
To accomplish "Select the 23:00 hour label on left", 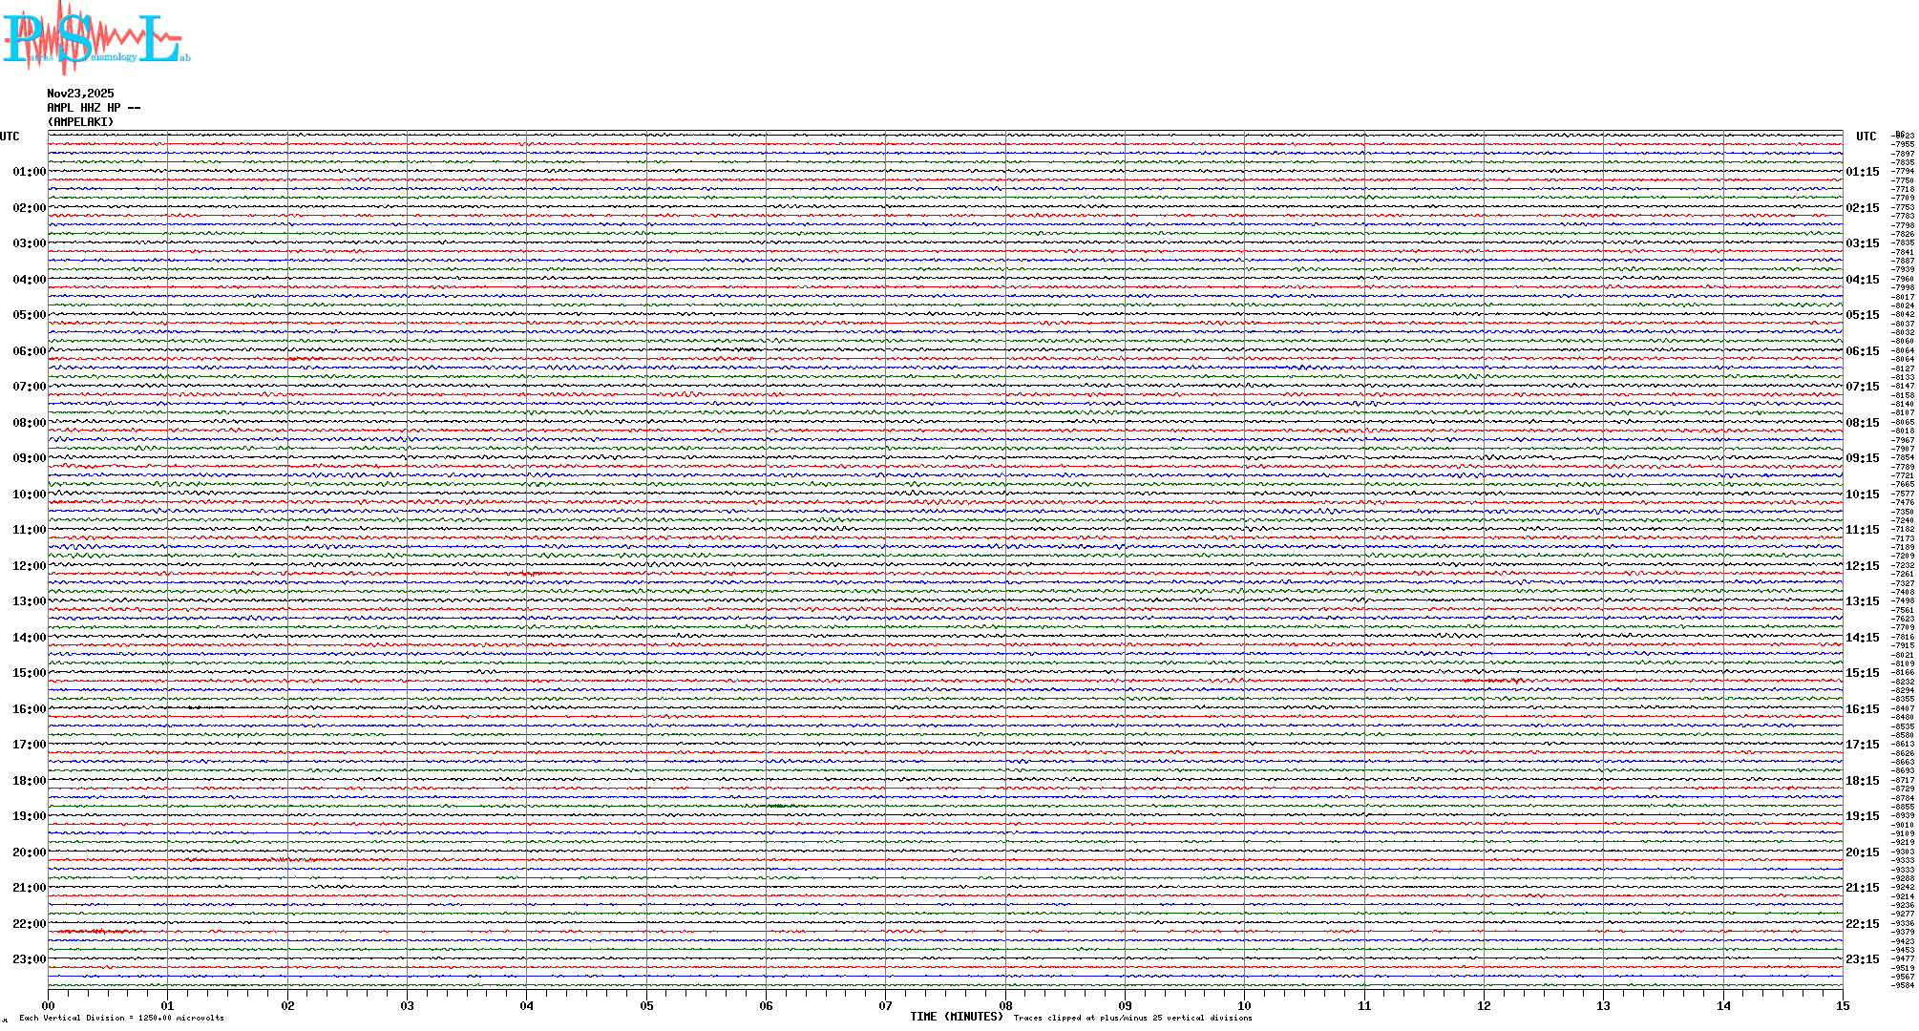I will pyautogui.click(x=29, y=959).
